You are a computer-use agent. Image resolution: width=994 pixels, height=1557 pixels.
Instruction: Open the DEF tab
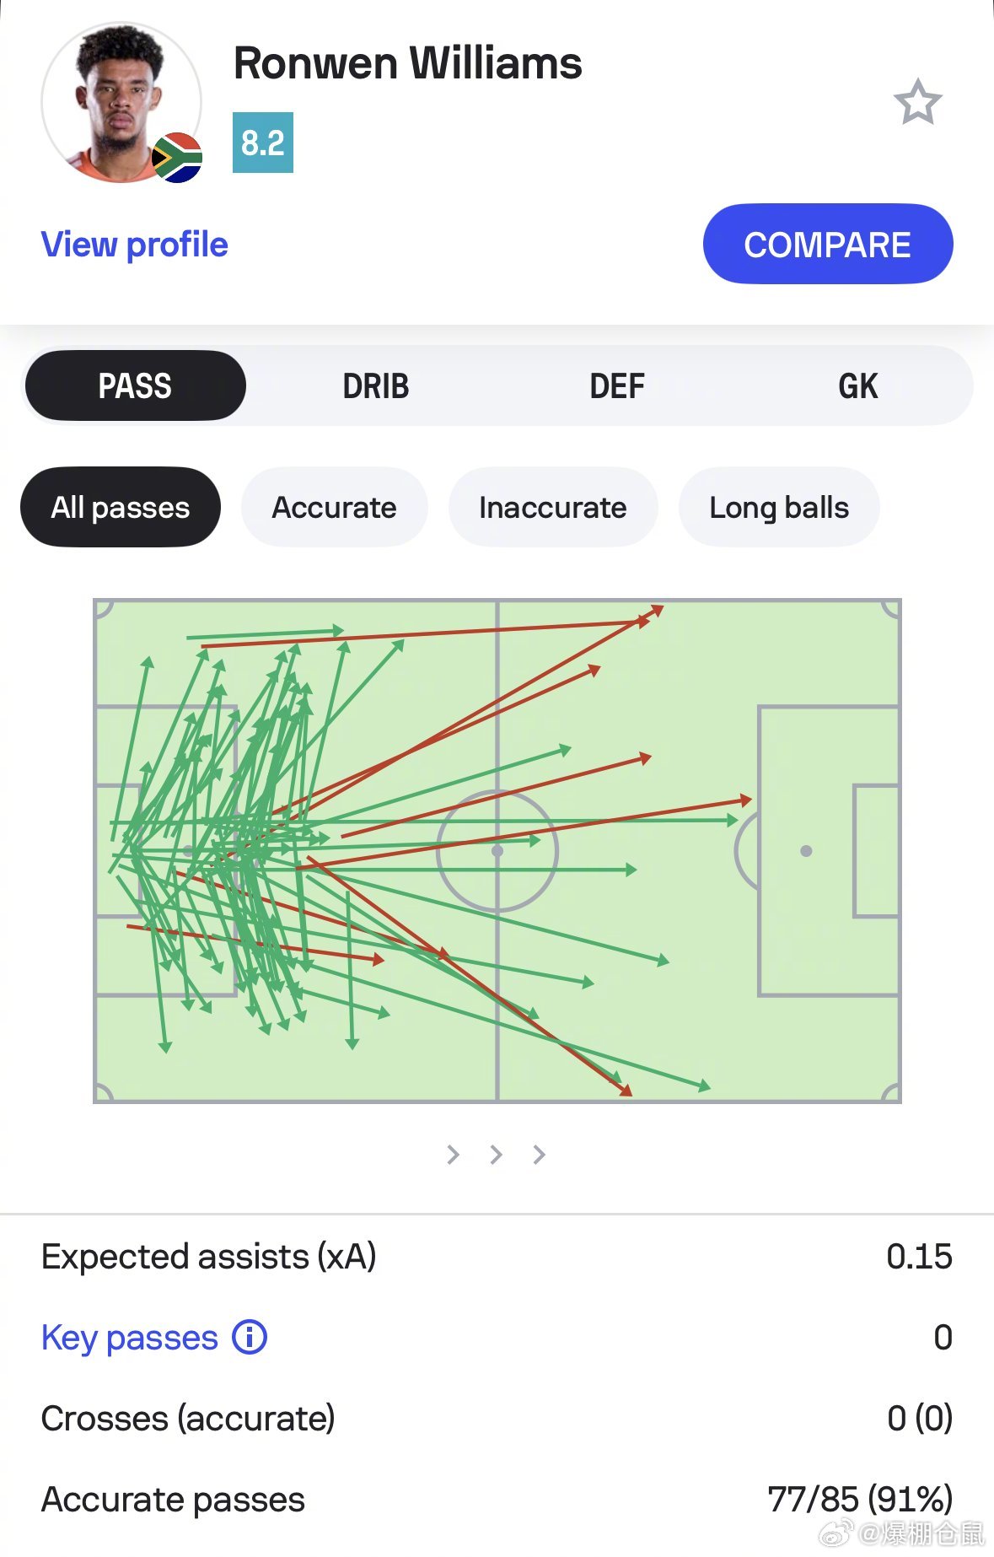(x=617, y=385)
